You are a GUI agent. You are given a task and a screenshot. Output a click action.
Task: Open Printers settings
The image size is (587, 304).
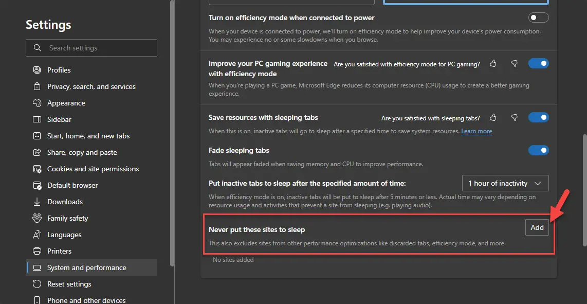tap(91, 251)
